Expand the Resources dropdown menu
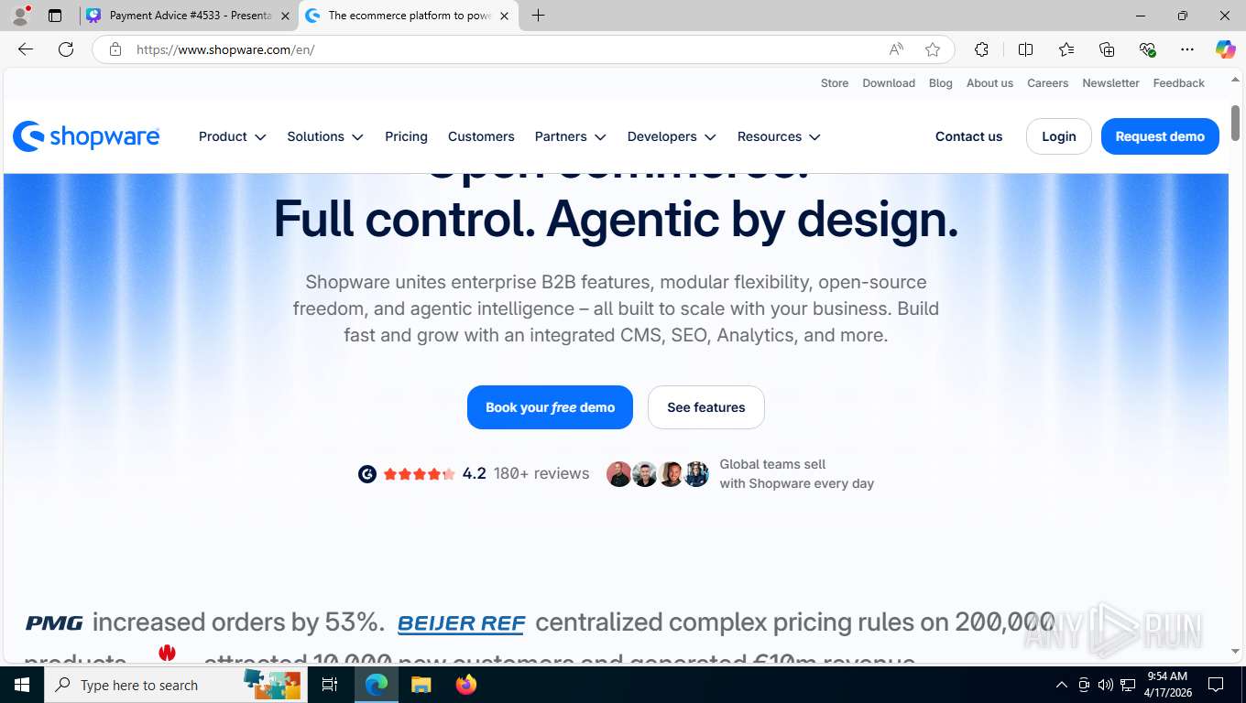This screenshot has height=703, width=1246. pyautogui.click(x=779, y=136)
